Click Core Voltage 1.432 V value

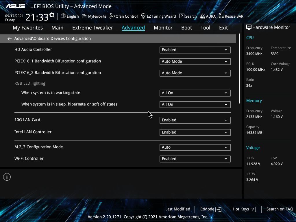277,69
